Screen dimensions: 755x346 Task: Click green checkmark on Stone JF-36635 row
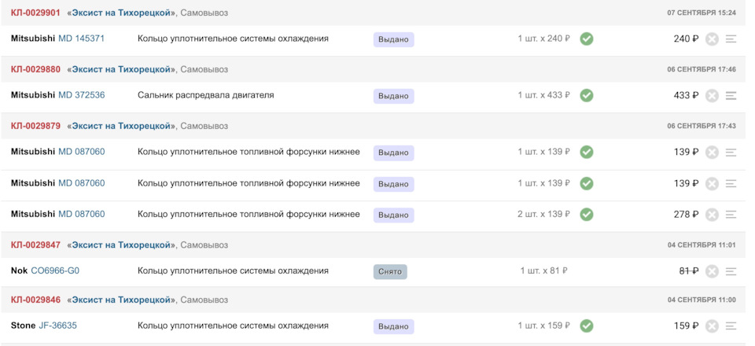click(x=586, y=326)
